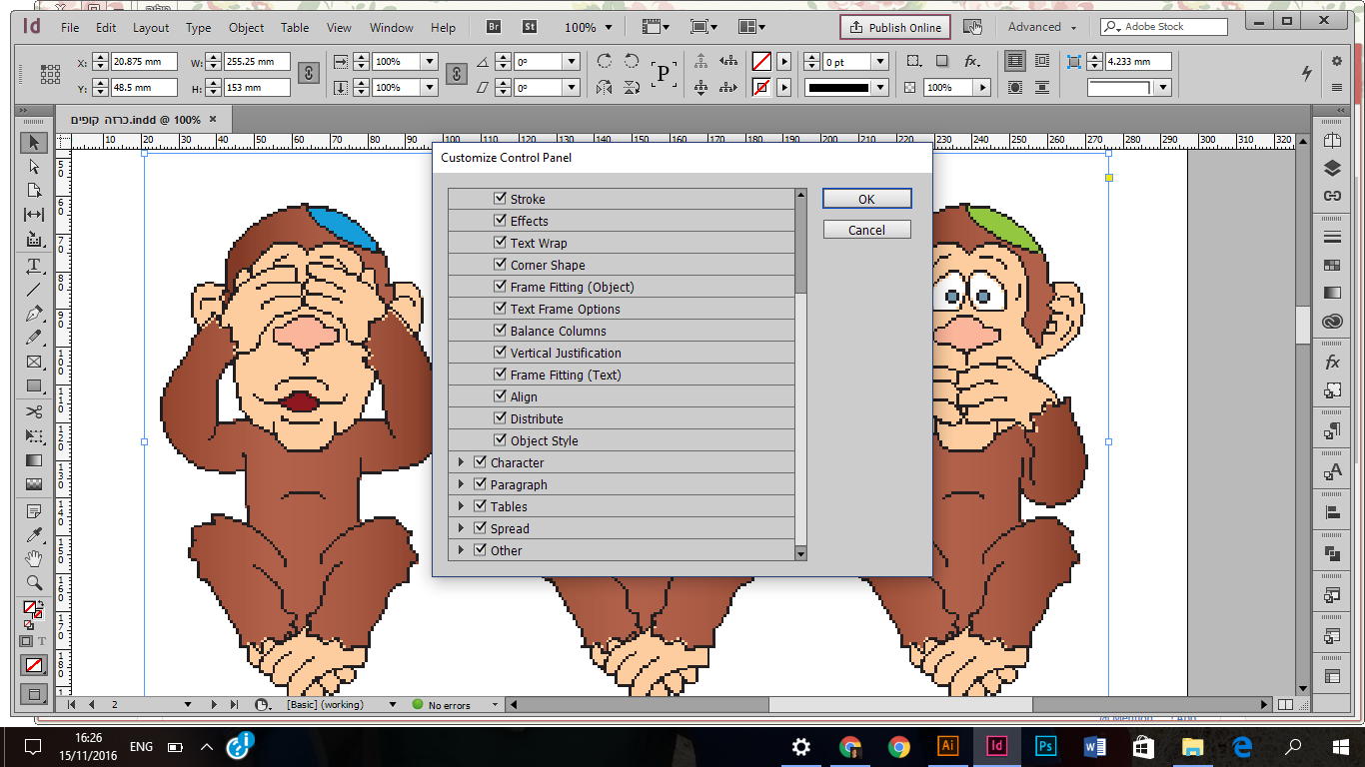Select the Page tool
Image resolution: width=1365 pixels, height=767 pixels.
pos(34,191)
